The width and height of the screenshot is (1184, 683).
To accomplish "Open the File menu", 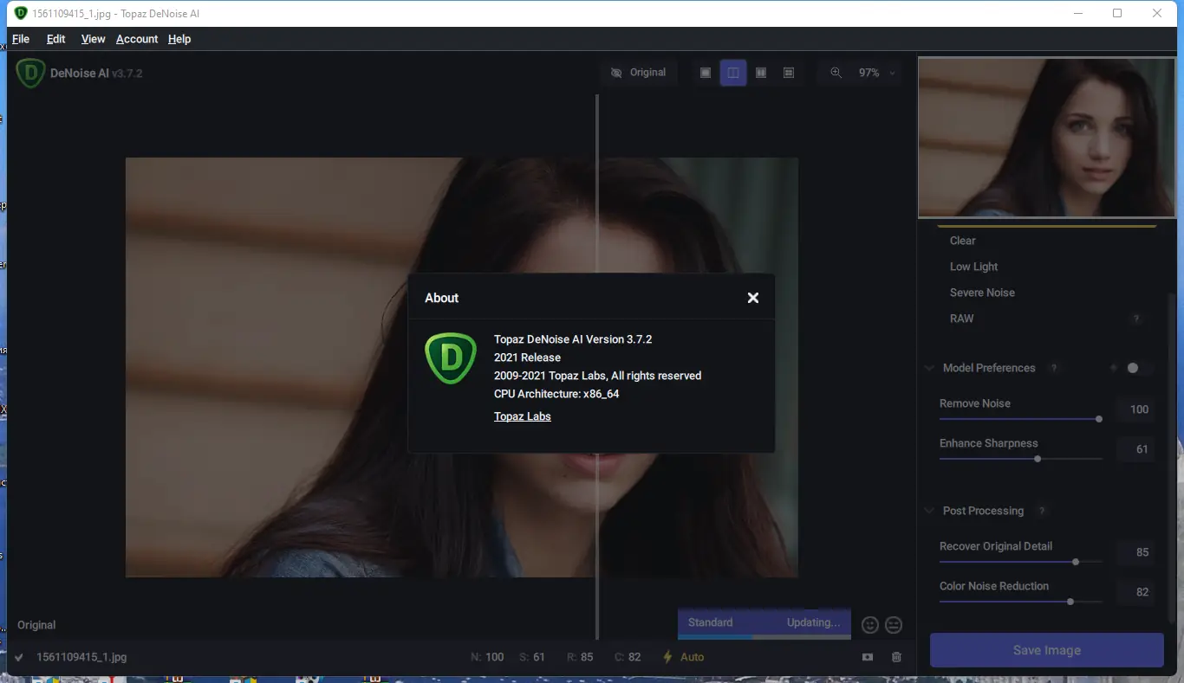I will (21, 39).
